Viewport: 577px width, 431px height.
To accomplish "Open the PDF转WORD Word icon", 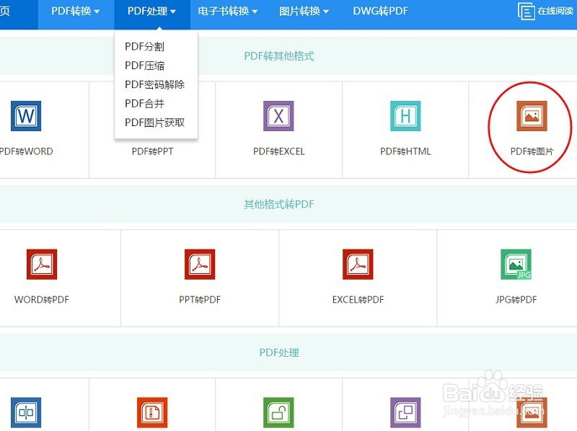I will pyautogui.click(x=26, y=116).
